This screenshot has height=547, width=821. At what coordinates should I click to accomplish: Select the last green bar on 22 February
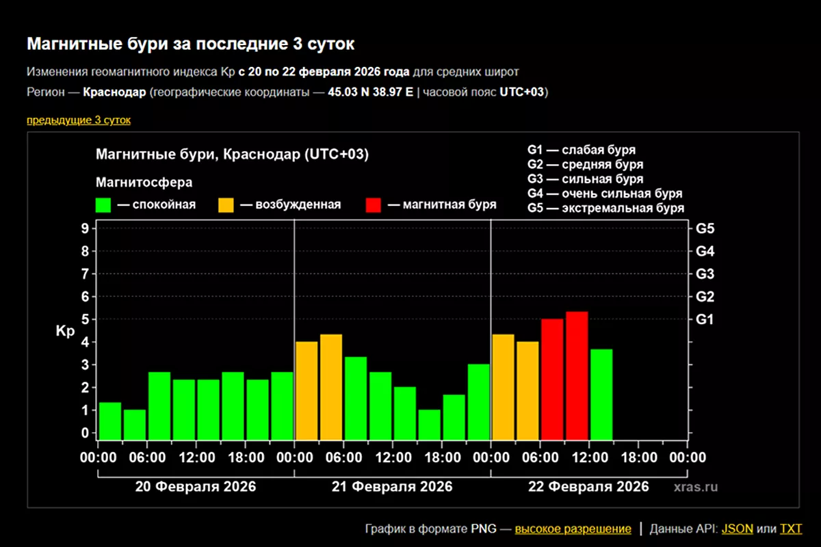click(601, 394)
